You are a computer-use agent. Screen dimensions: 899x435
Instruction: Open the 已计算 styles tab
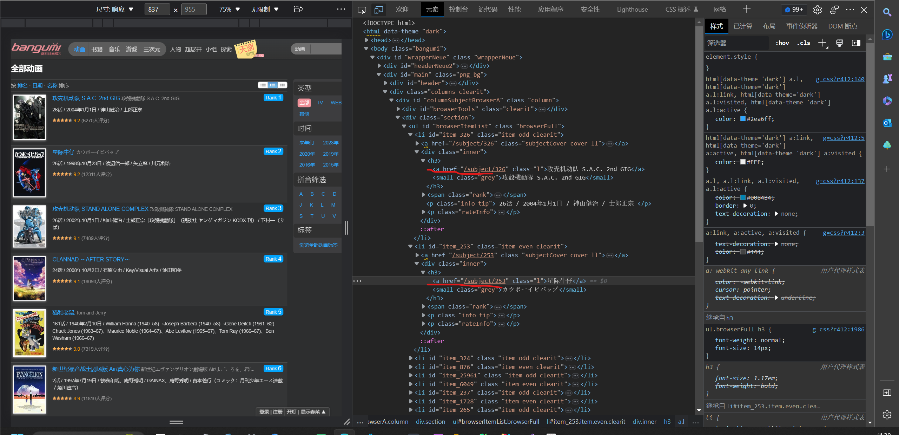[x=743, y=26]
